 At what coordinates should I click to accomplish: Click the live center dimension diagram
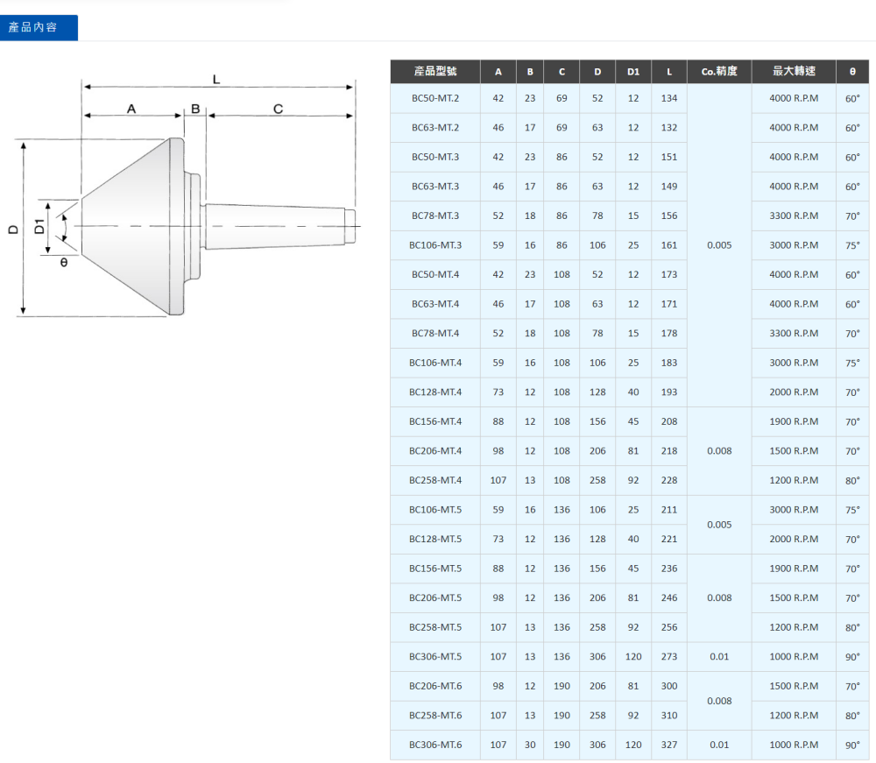coord(184,197)
